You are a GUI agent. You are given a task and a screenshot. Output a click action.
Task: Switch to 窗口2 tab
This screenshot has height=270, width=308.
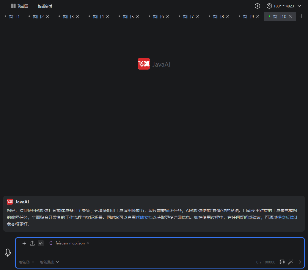click(38, 17)
